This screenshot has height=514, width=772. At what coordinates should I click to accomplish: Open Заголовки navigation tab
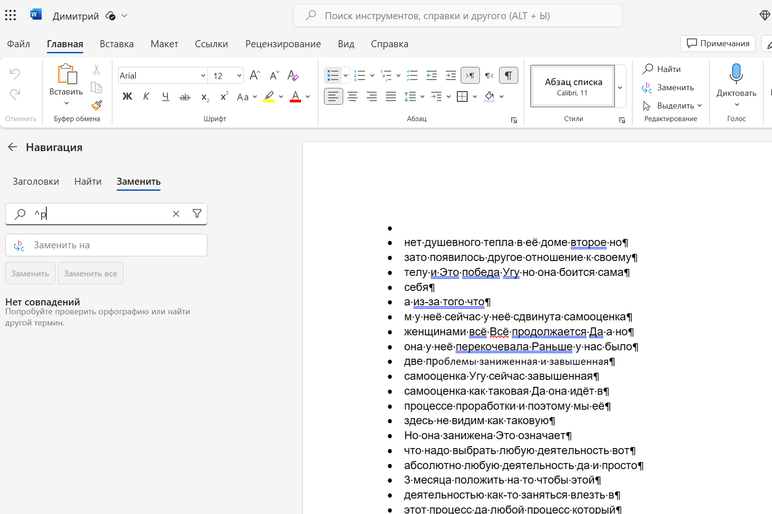point(36,181)
